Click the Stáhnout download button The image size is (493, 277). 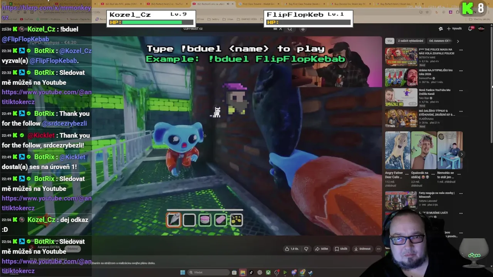coord(362,249)
